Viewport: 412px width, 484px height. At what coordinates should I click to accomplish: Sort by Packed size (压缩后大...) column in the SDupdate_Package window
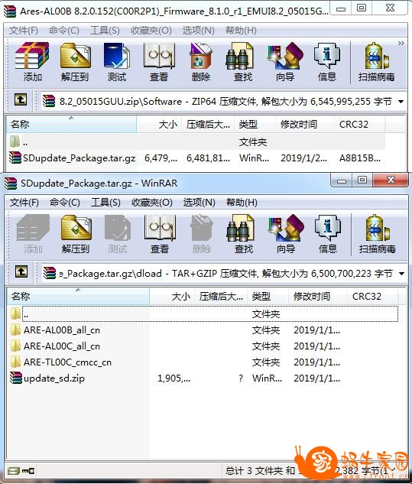click(221, 297)
